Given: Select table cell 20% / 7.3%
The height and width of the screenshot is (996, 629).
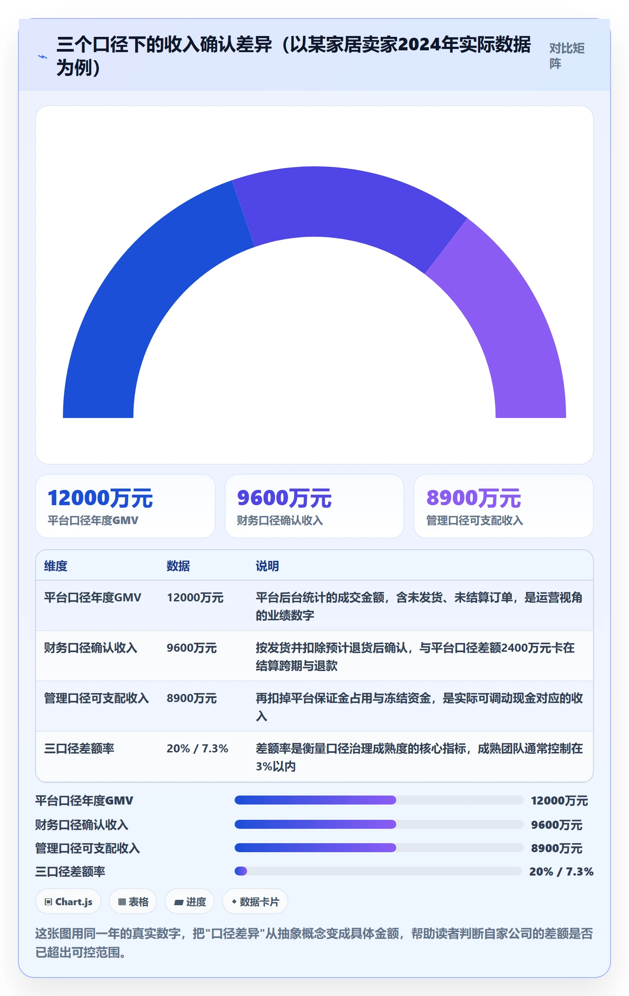Looking at the screenshot, I should [x=197, y=748].
